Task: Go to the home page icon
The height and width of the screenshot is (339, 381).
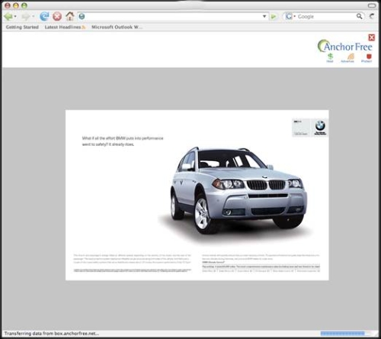Action: pos(70,16)
